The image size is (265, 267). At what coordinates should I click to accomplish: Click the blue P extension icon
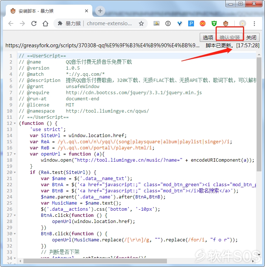[x=191, y=23]
